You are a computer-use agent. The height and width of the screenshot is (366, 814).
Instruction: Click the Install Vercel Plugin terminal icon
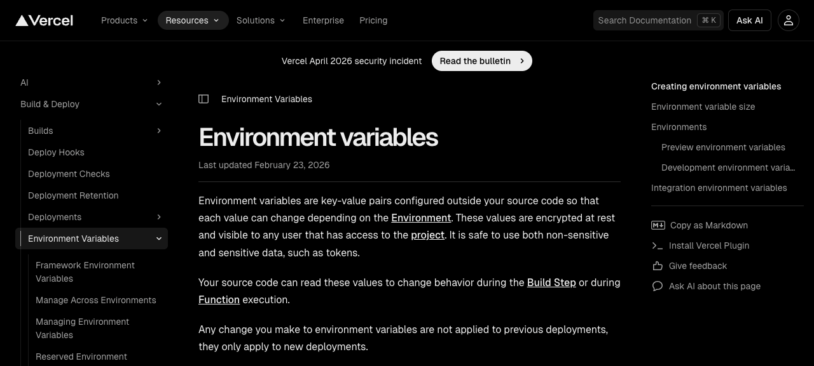click(x=658, y=245)
